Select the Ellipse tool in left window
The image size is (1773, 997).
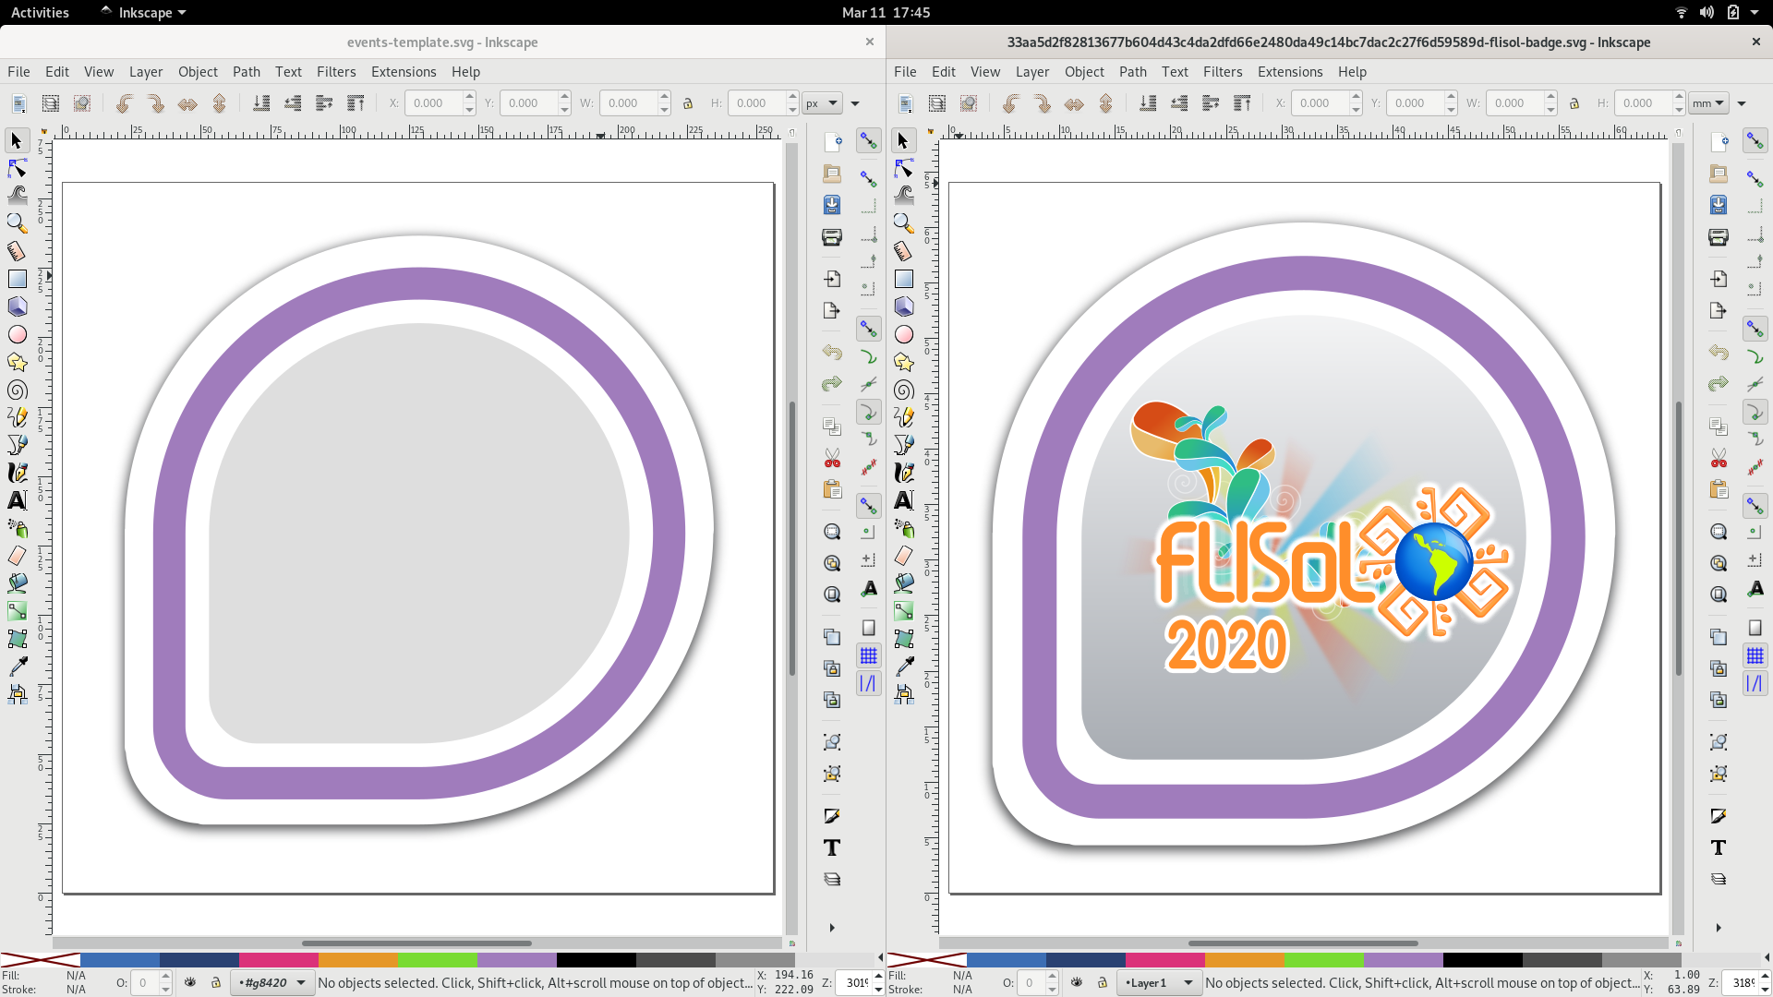[17, 334]
